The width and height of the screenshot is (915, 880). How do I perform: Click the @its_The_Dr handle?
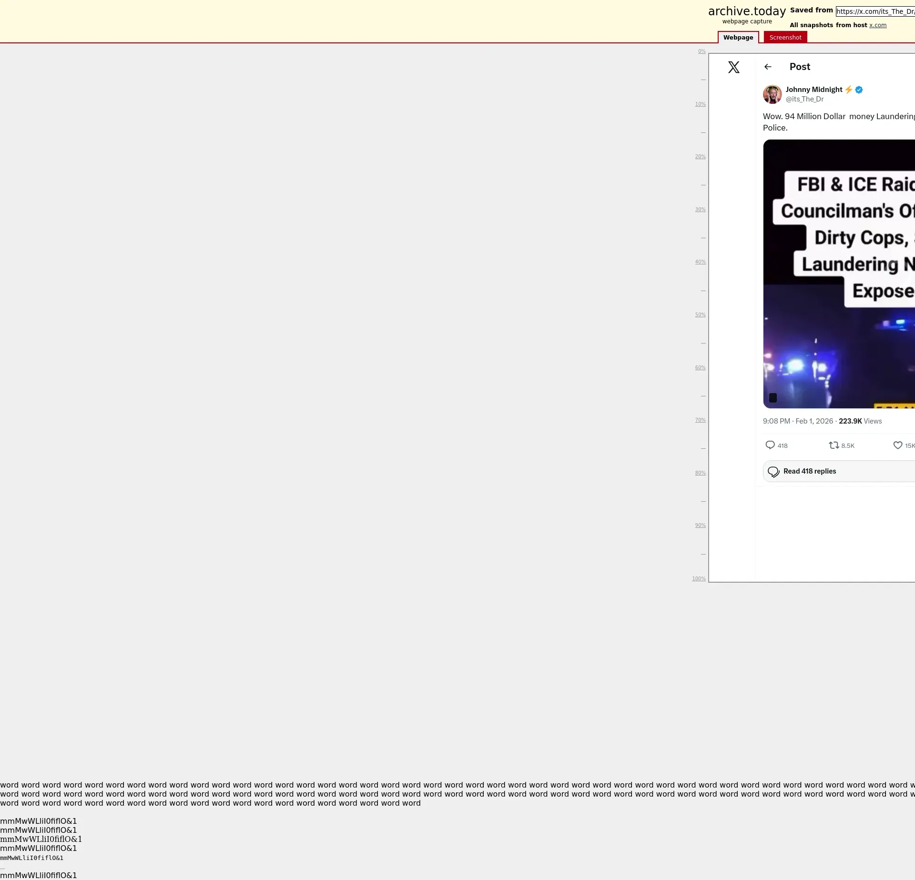804,99
